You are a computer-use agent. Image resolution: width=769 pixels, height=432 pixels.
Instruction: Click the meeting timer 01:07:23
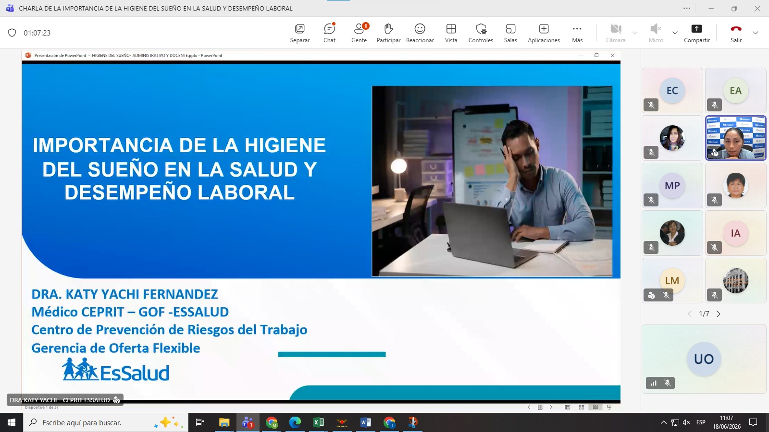[x=37, y=33]
